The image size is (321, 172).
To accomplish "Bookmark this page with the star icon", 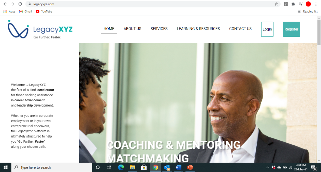I will tap(276, 4).
